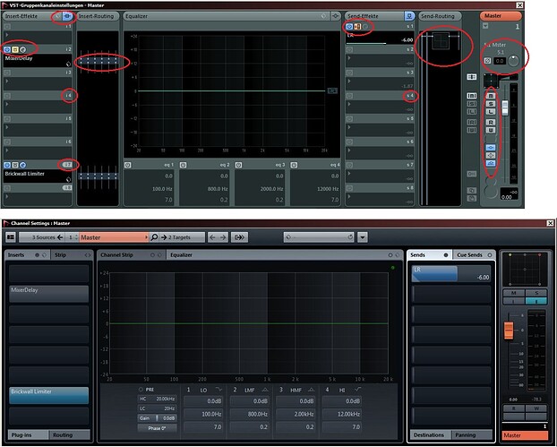Switch to the Channel Strip tab
Screen dimensions: 557x447
(x=132, y=255)
